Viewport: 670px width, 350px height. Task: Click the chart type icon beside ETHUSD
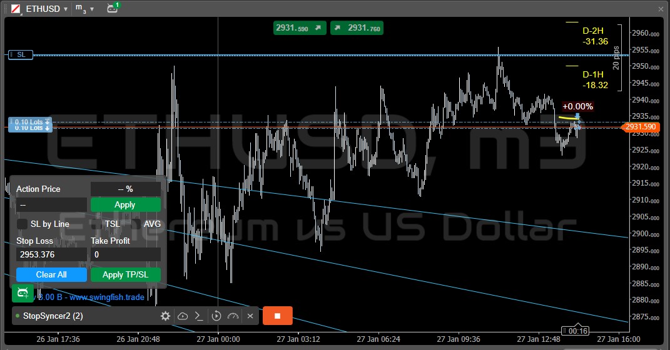pyautogui.click(x=16, y=9)
